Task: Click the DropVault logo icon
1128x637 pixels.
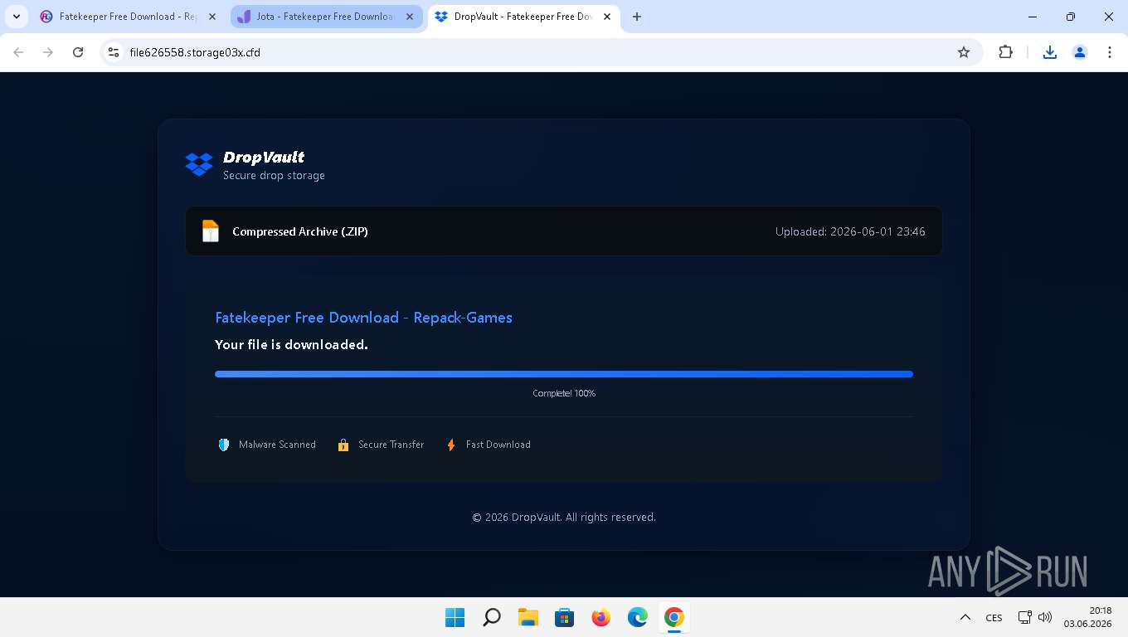Action: pyautogui.click(x=199, y=164)
